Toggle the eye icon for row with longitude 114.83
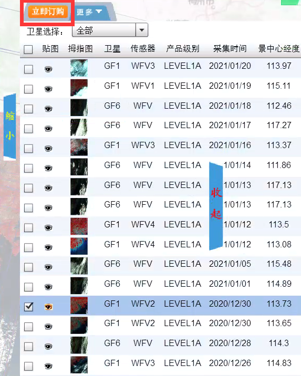Image resolution: width=301 pixels, height=376 pixels. coord(48,366)
